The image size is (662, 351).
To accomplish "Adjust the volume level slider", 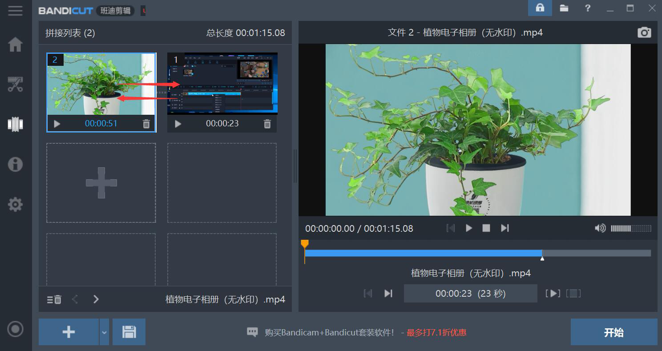I will click(631, 228).
